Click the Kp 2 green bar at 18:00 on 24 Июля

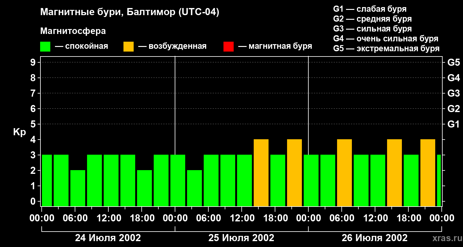(144, 188)
